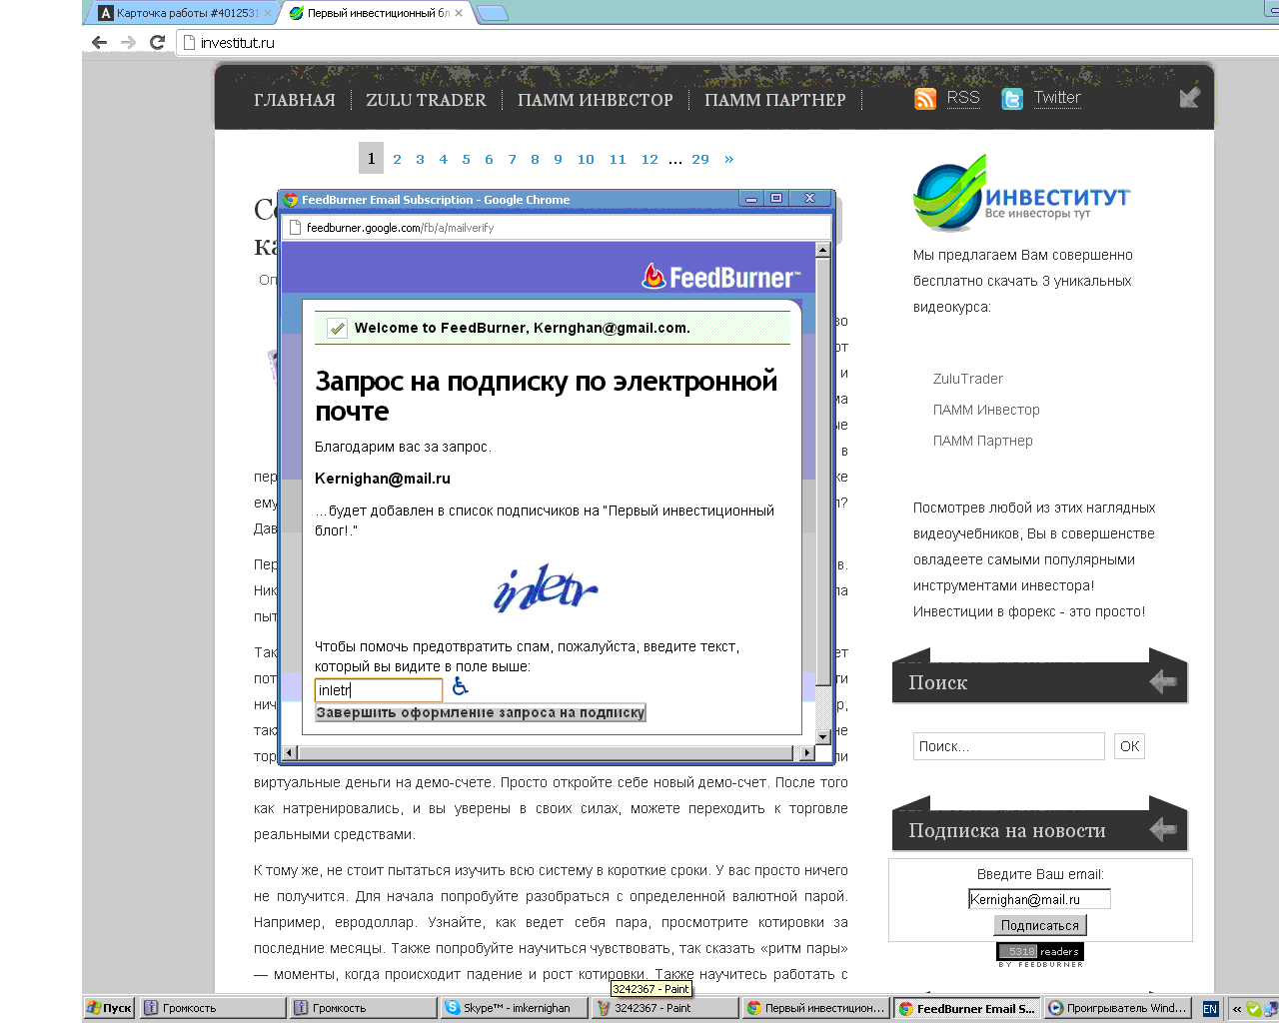Click the RSS feed orange icon
This screenshot has width=1279, height=1023.
pos(925,99)
